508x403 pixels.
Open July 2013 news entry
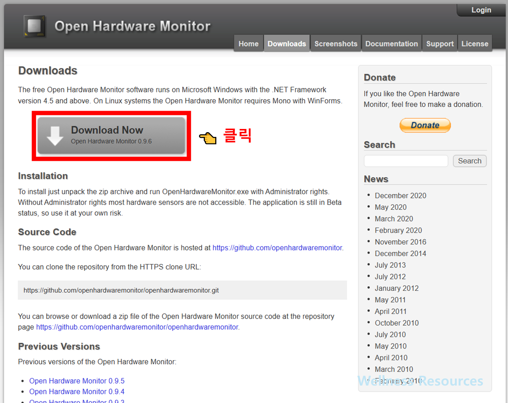coord(390,265)
